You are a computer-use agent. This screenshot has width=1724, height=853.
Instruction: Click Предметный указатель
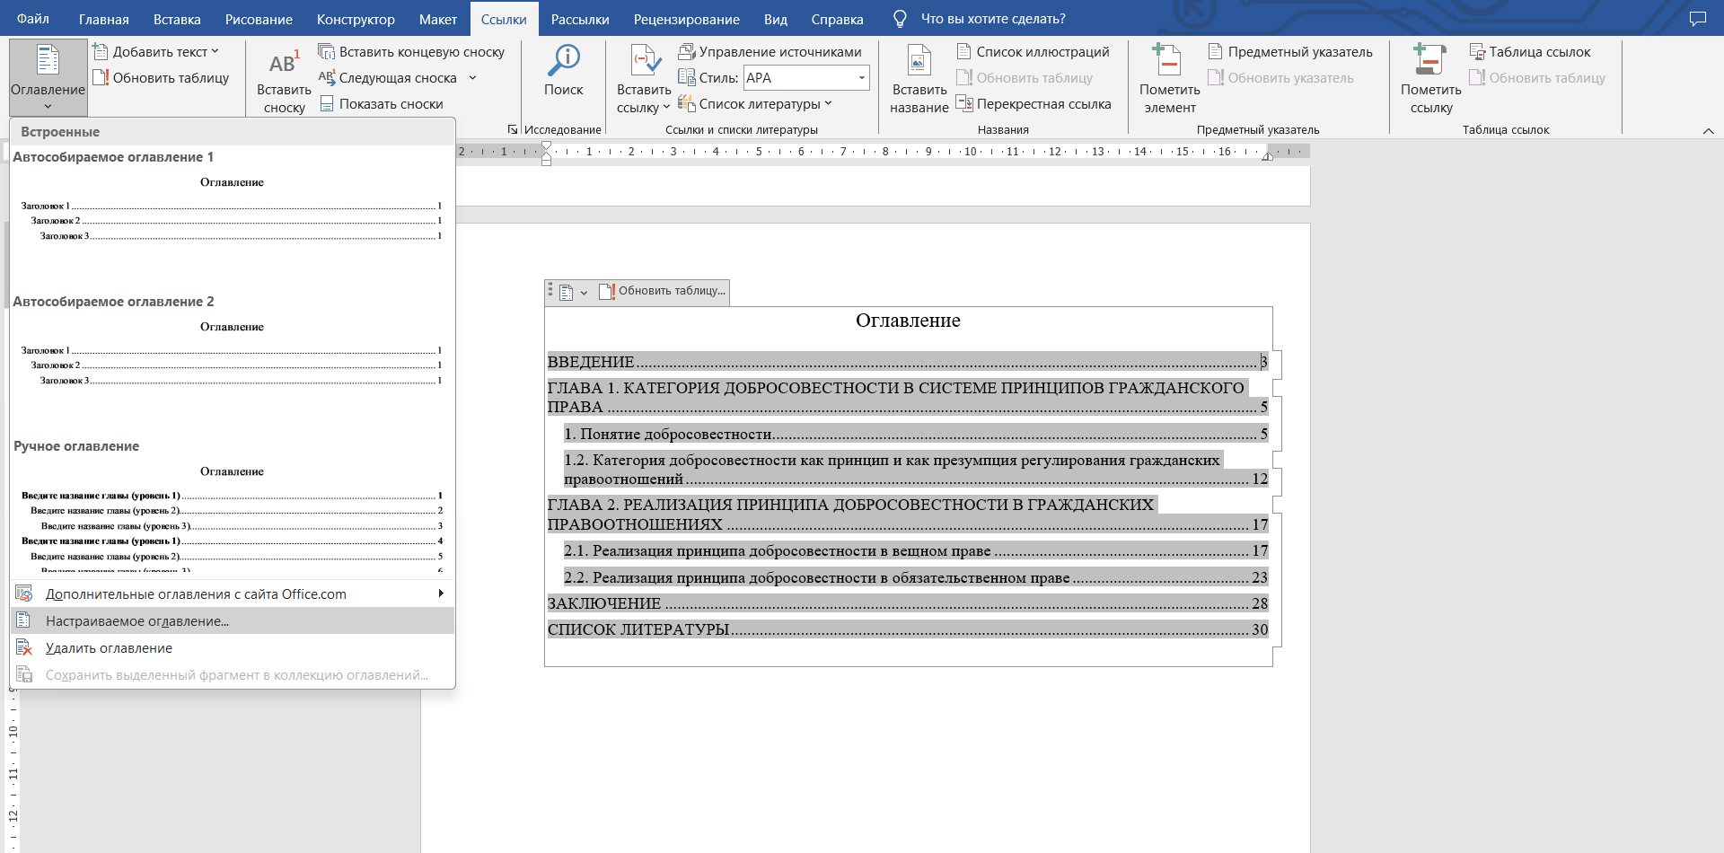click(x=1290, y=52)
